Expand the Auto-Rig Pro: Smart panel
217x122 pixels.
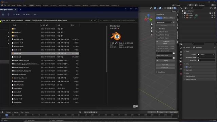pyautogui.click(x=163, y=32)
